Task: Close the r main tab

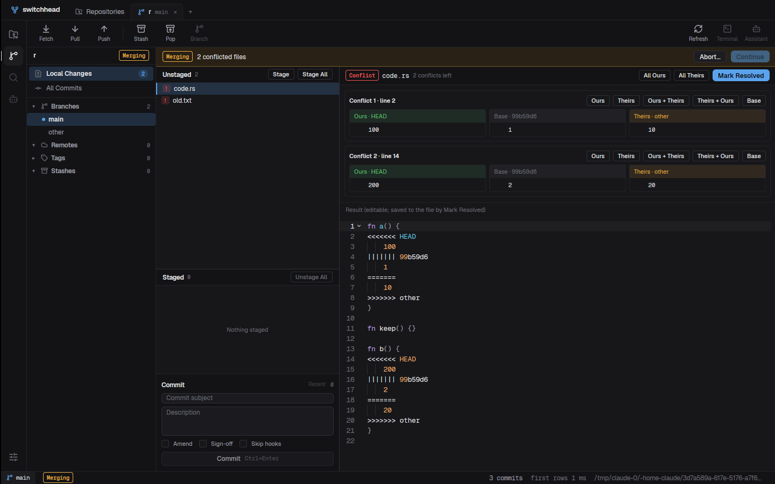Action: click(175, 12)
